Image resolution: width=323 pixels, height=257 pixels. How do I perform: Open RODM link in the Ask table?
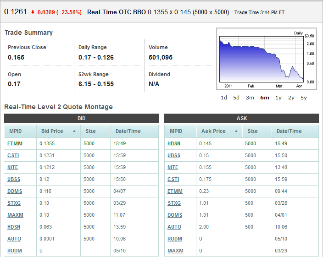click(175, 239)
